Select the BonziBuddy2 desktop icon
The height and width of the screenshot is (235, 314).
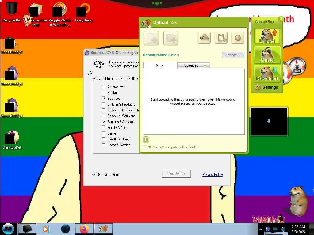tap(12, 46)
